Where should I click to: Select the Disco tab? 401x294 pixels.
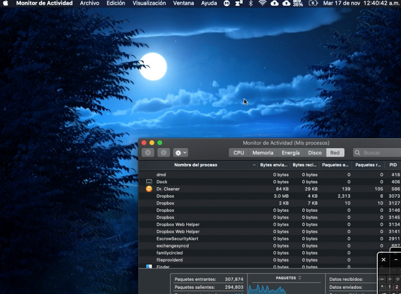[315, 153]
